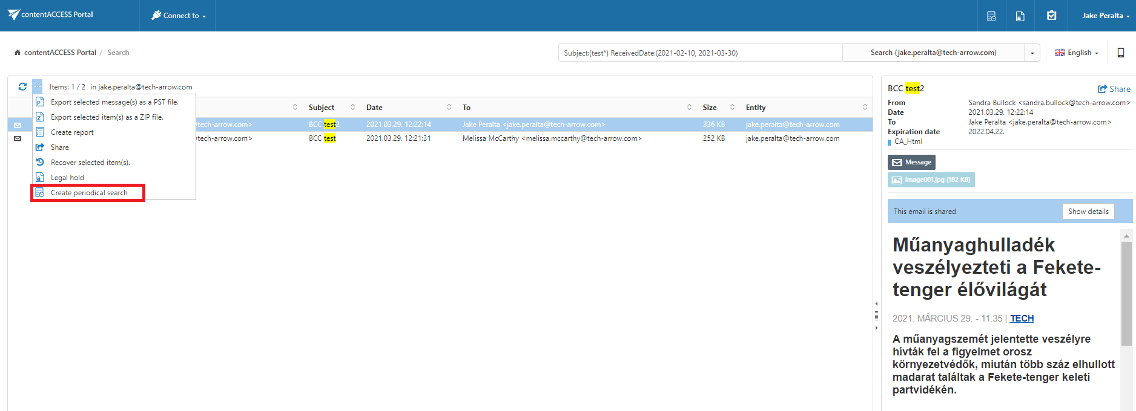Choose Export selected messages as PST file

(114, 102)
